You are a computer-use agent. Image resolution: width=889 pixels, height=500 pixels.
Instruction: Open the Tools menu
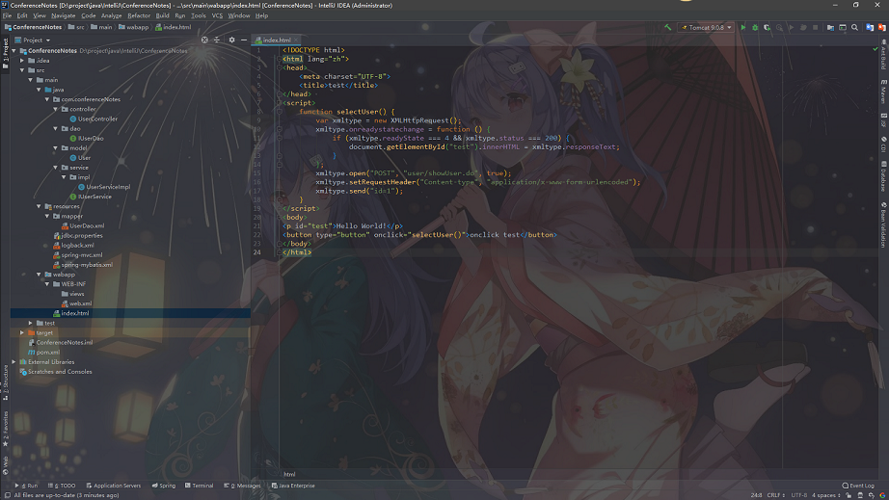click(199, 15)
